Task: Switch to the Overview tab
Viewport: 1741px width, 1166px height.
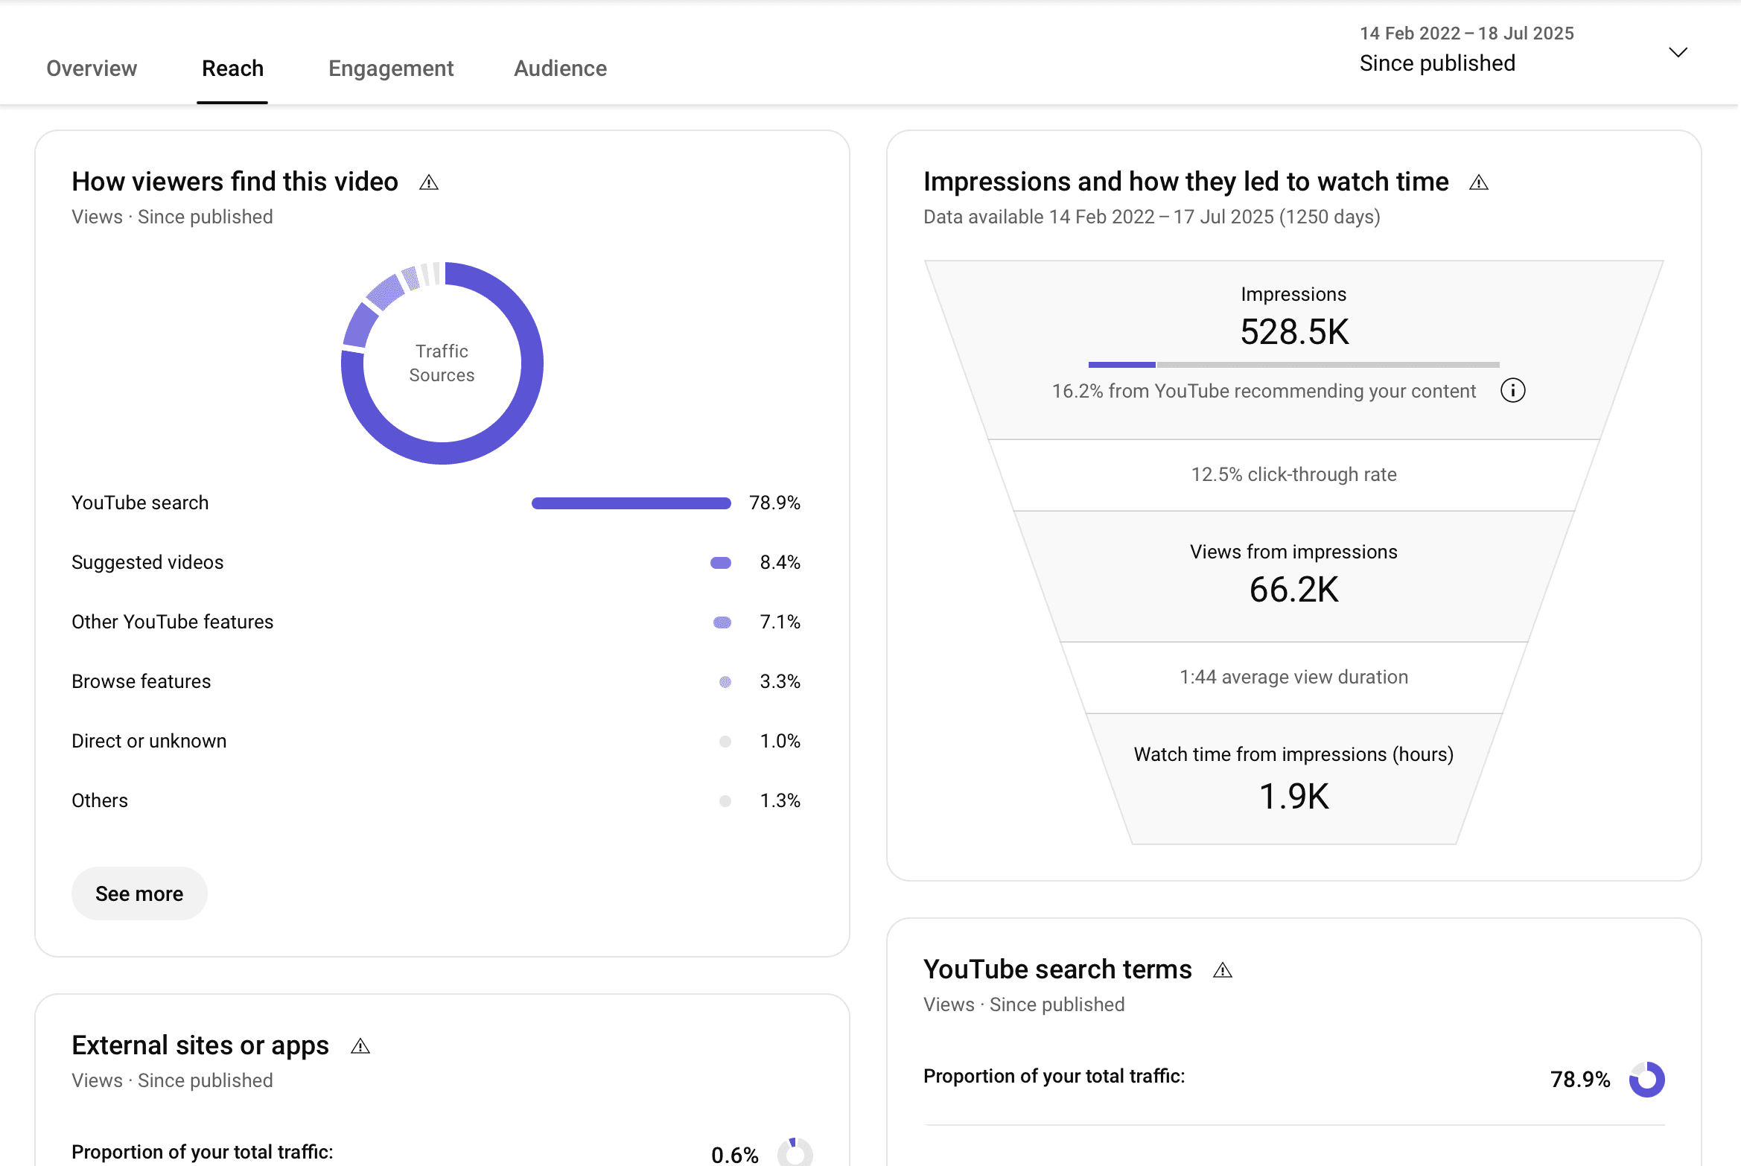Action: pyautogui.click(x=92, y=69)
